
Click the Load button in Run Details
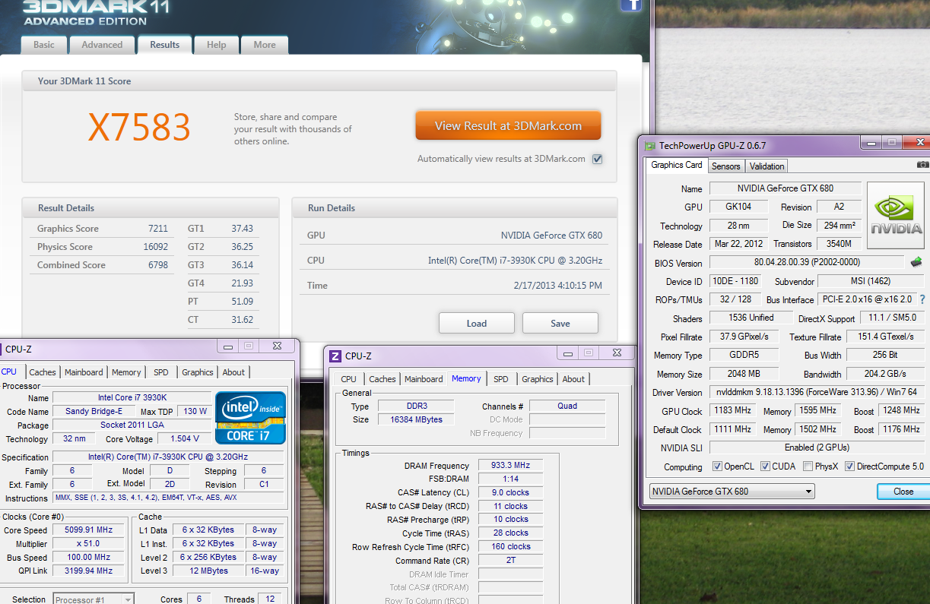477,323
